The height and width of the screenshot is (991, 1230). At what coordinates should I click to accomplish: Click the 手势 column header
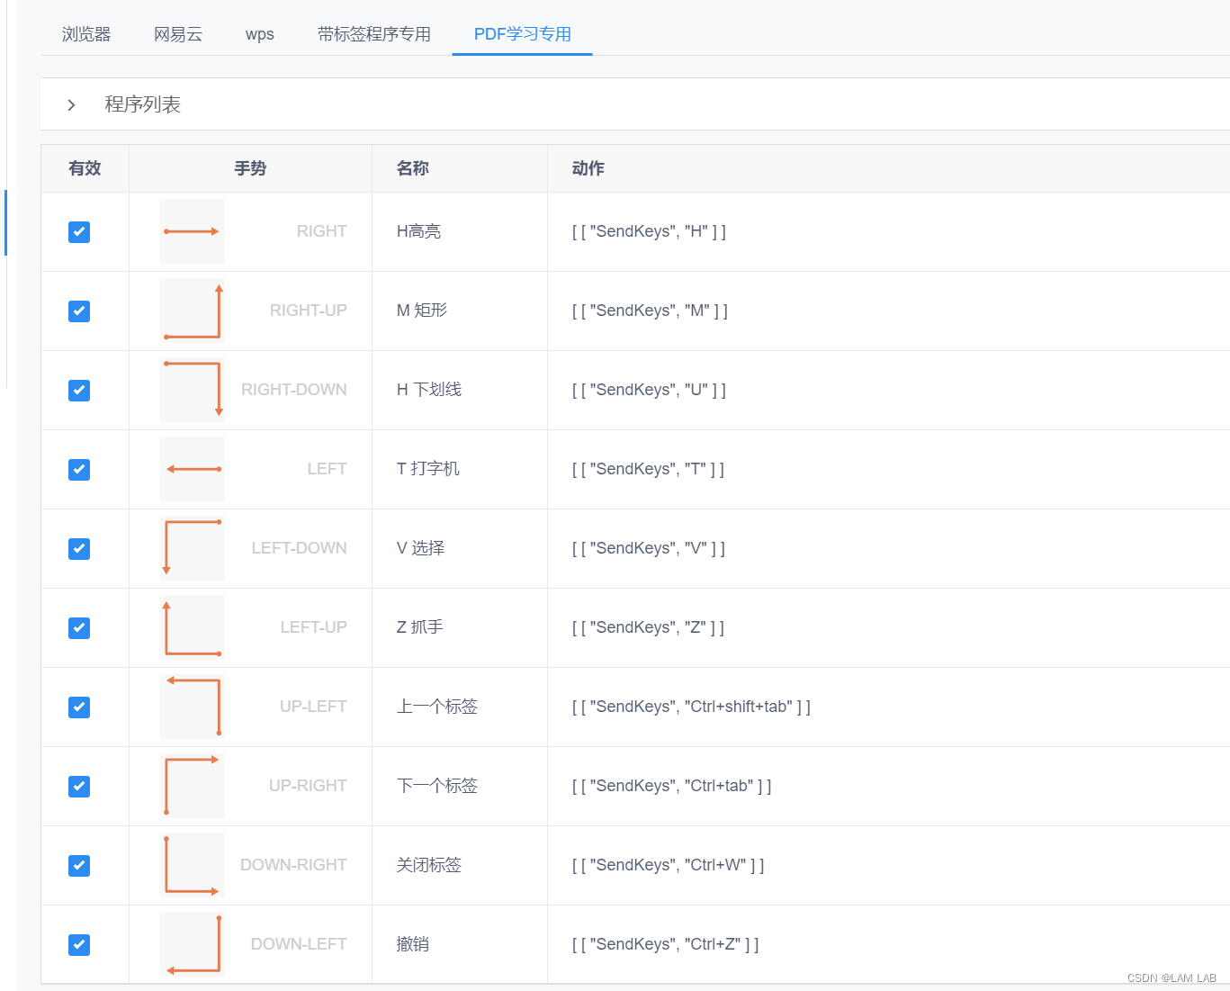point(250,168)
